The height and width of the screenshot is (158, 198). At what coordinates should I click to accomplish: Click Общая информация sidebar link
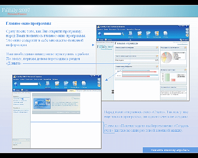20,112
